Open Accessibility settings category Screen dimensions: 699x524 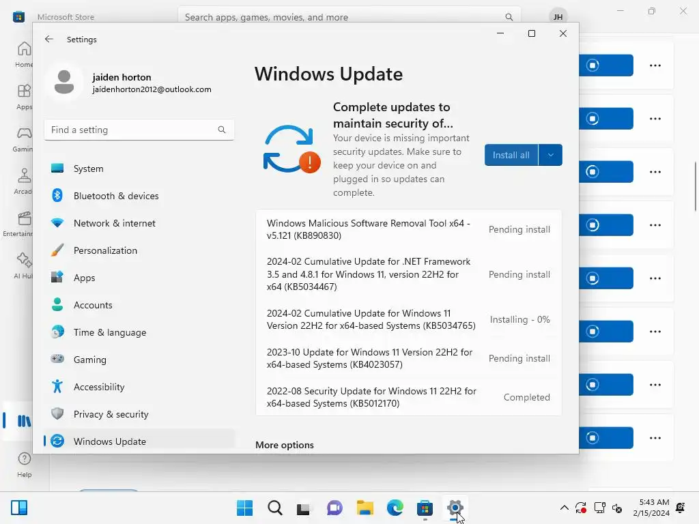tap(139, 387)
